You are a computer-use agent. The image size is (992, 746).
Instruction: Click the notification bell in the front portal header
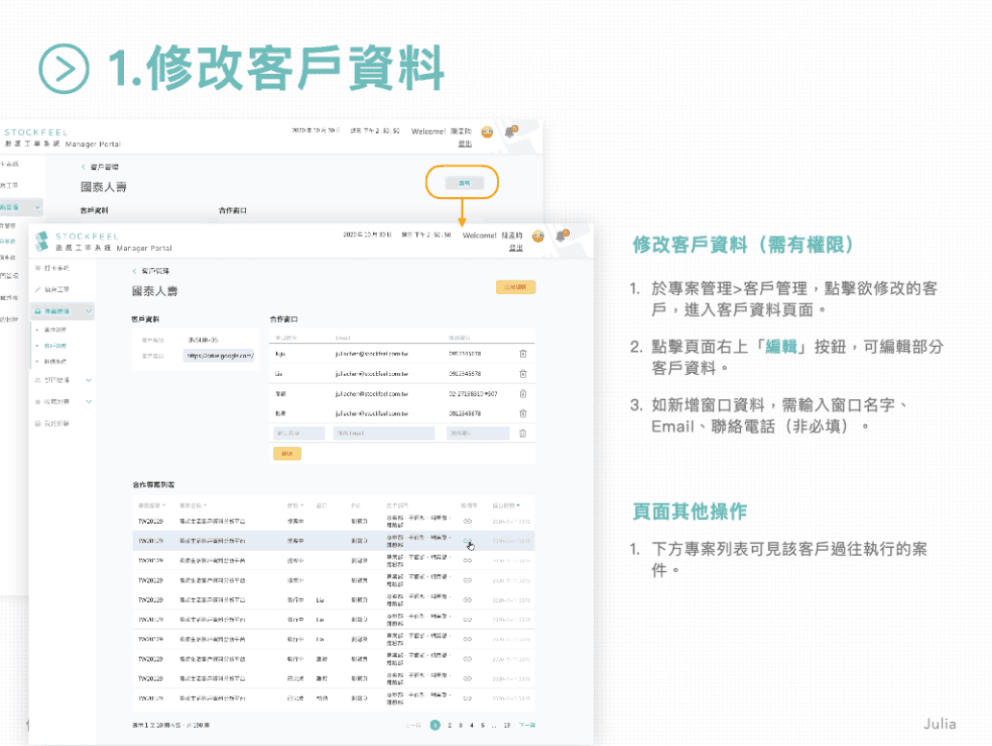(x=560, y=236)
